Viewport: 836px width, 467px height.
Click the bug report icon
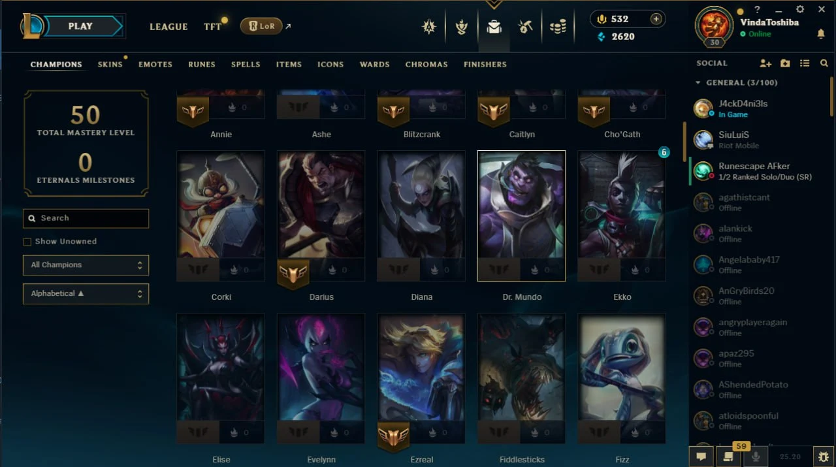pyautogui.click(x=824, y=457)
